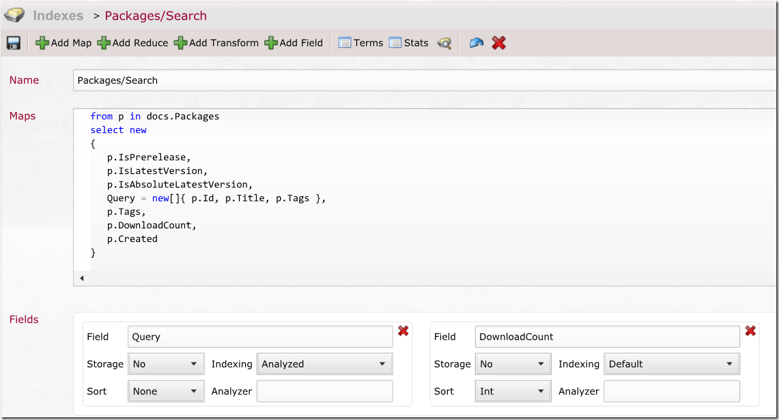Image resolution: width=779 pixels, height=420 pixels.
Task: Click the Query field Analyzer input box
Action: [x=324, y=391]
